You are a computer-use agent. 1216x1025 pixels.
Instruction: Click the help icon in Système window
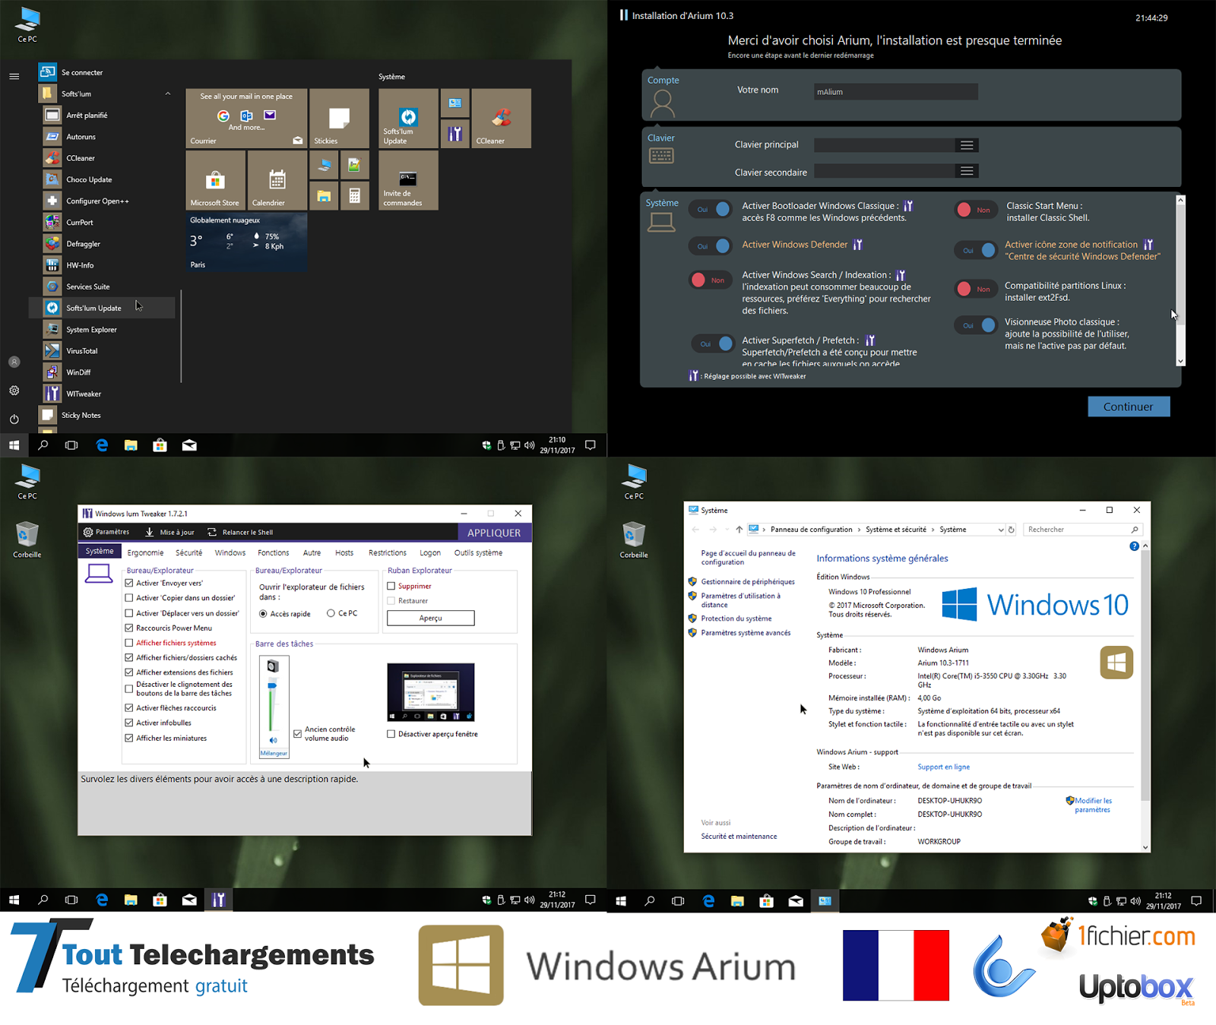point(1134,546)
